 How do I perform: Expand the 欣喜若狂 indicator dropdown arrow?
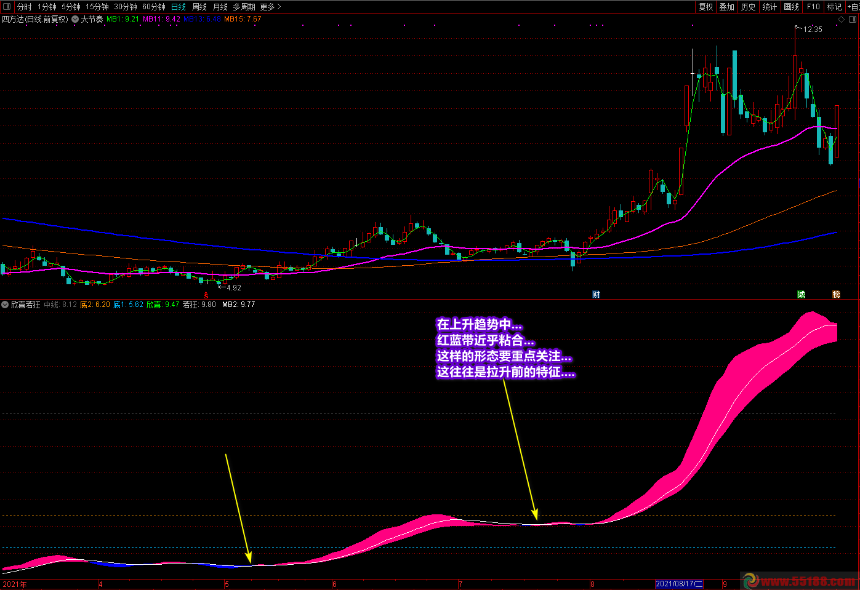point(5,305)
